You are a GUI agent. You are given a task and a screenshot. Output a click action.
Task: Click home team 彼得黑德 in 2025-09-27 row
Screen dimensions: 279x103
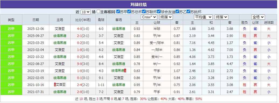(x=60, y=36)
